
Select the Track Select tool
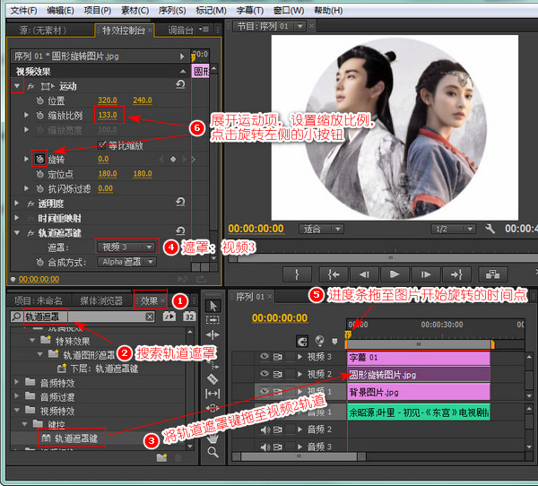(213, 320)
